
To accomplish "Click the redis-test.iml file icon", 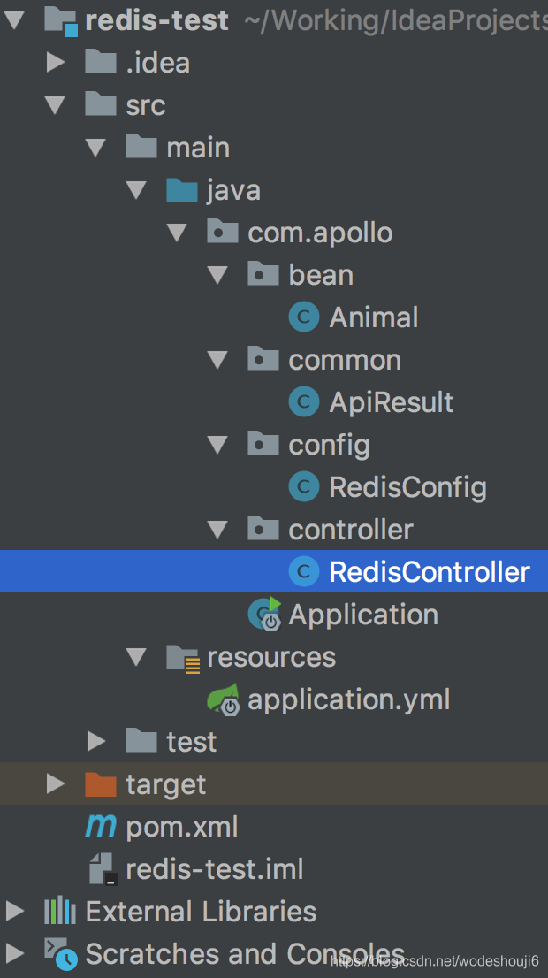I will (x=103, y=869).
